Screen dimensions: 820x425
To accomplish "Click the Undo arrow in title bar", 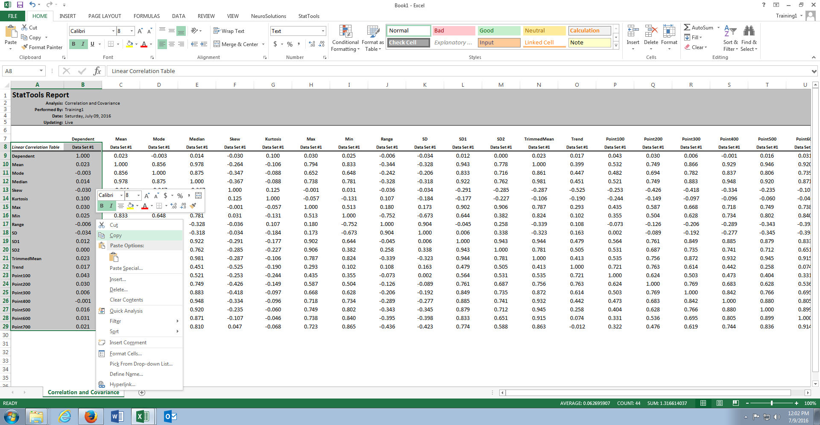I will tap(32, 5).
